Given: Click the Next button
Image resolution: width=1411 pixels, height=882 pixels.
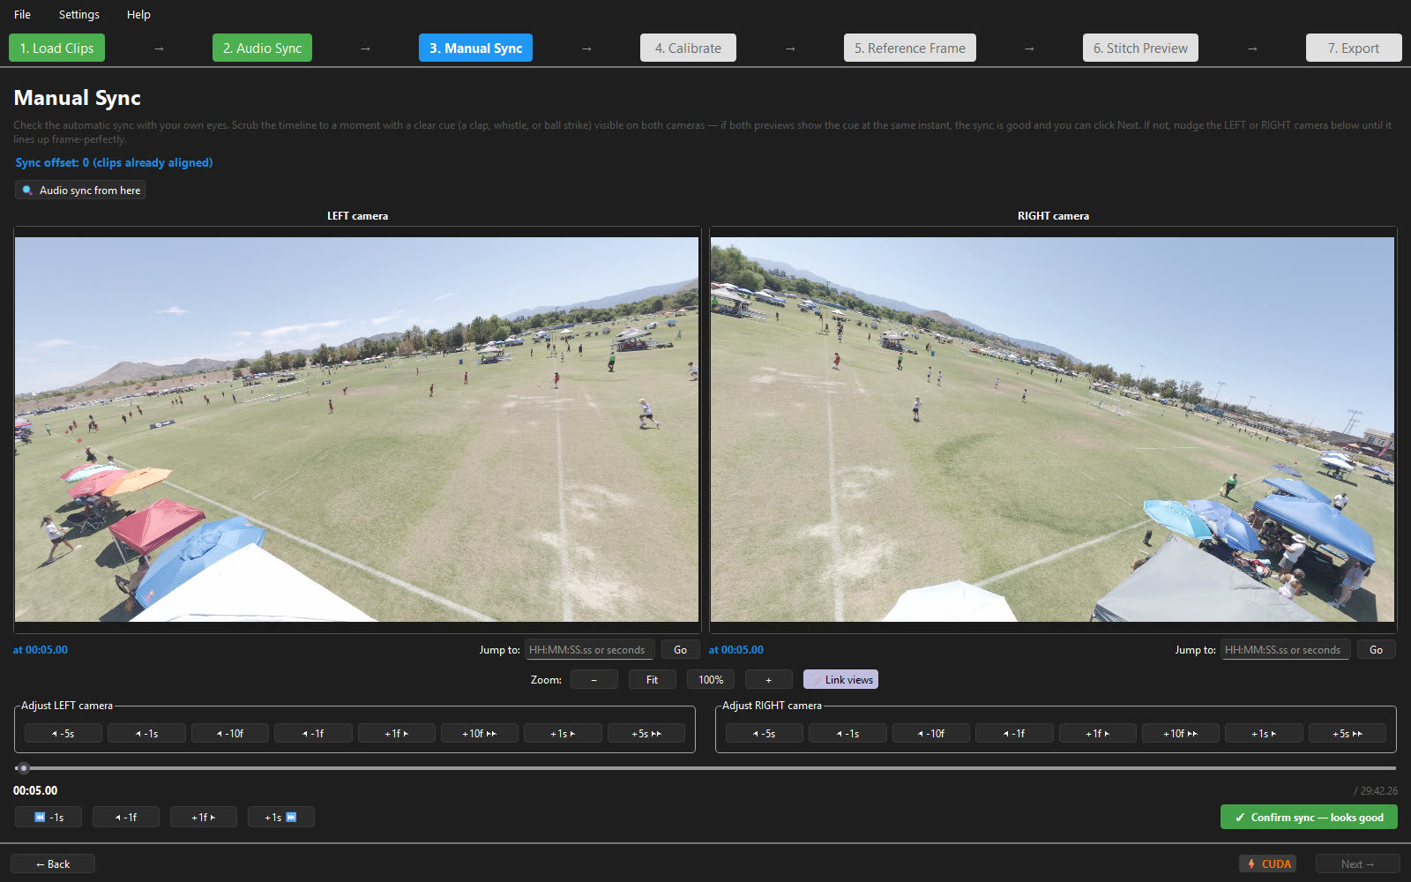Looking at the screenshot, I should (x=1358, y=863).
